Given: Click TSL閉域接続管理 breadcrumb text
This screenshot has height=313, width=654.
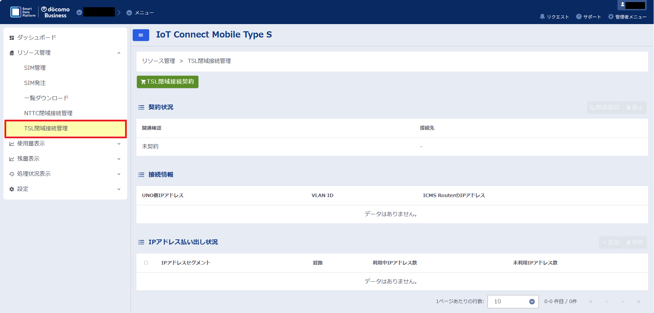Looking at the screenshot, I should pyautogui.click(x=209, y=61).
